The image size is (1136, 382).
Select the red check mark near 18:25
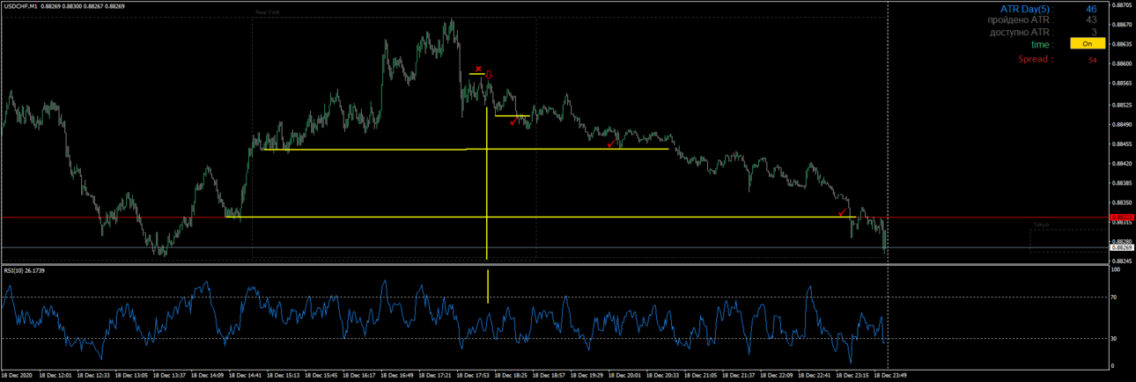point(514,121)
